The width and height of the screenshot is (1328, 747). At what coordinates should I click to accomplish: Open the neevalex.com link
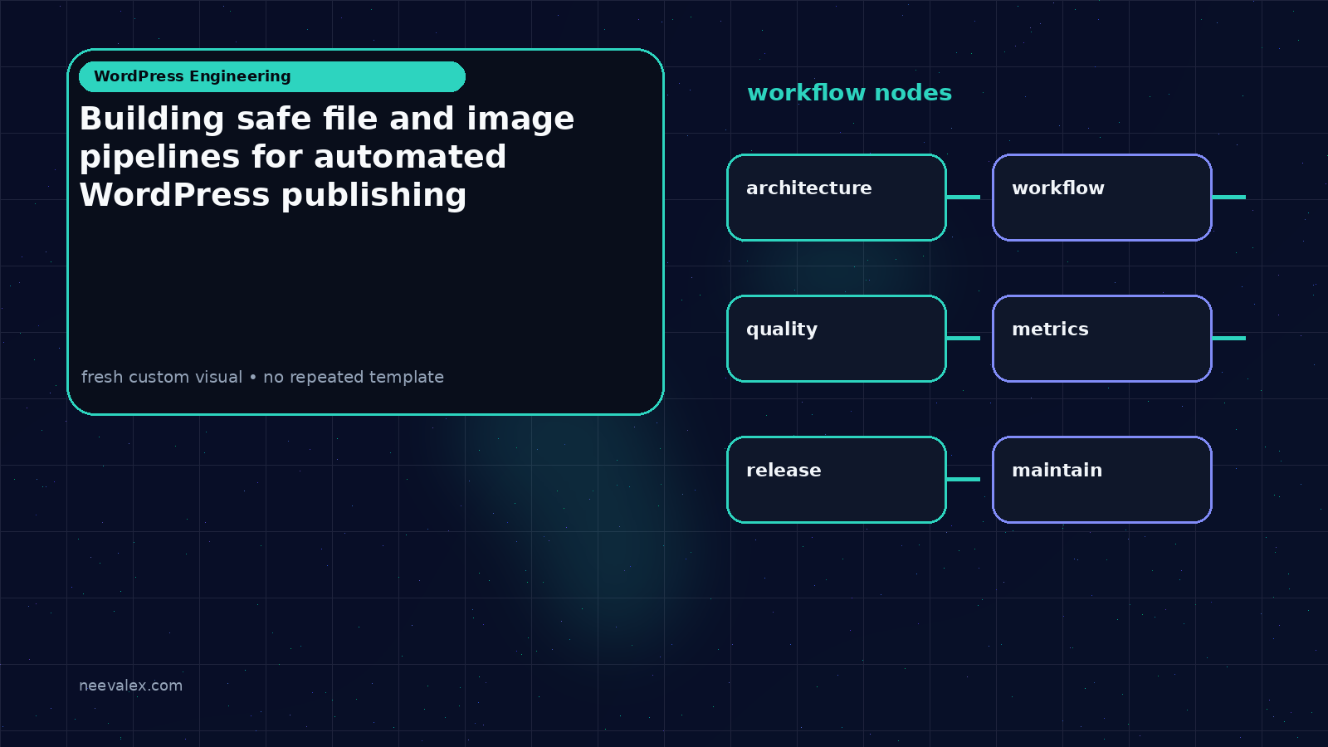[130, 686]
